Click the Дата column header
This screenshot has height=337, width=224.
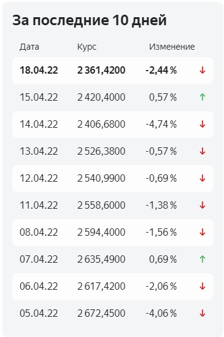point(29,47)
